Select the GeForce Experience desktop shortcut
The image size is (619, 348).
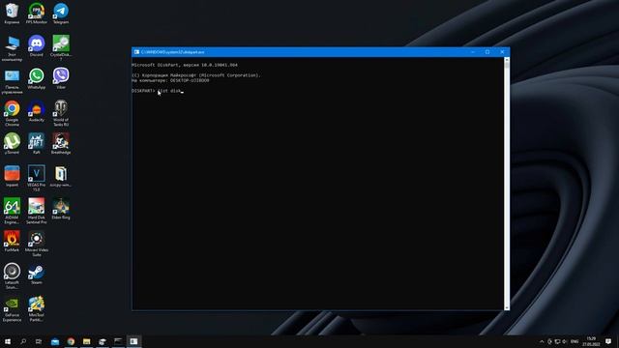pos(12,308)
